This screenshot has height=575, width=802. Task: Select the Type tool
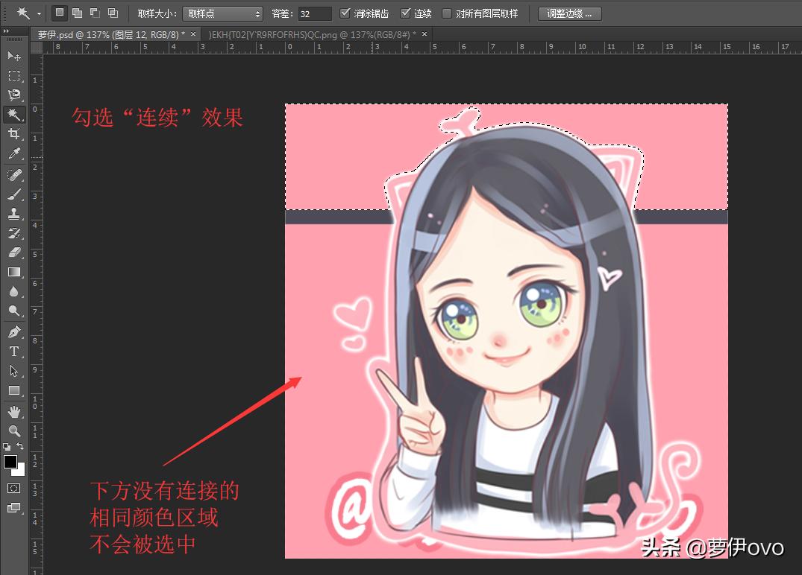point(13,352)
